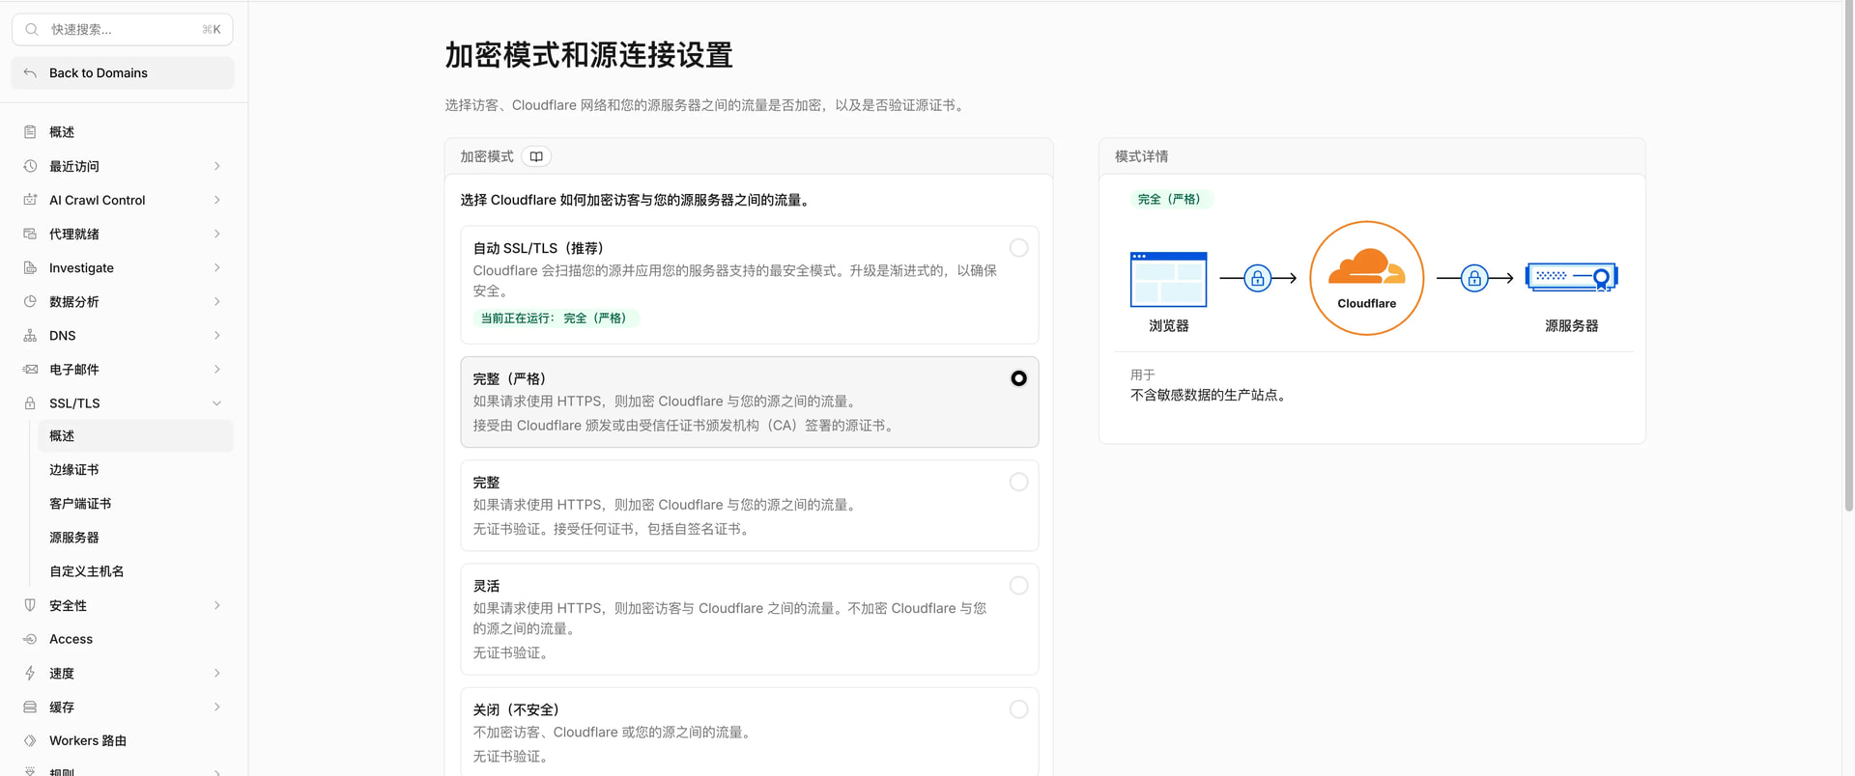1855x776 pixels.
Task: Click the 当前正在运行：完全（严格）status badge
Action: pos(556,318)
